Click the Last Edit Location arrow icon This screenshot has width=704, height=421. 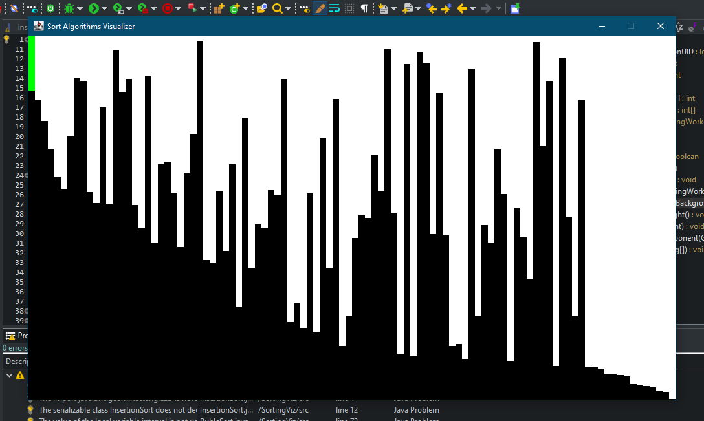(x=430, y=8)
